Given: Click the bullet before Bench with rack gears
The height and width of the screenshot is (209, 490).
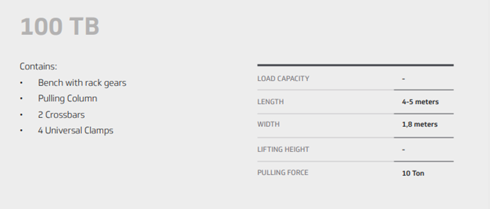Looking at the screenshot, I should pos(21,83).
